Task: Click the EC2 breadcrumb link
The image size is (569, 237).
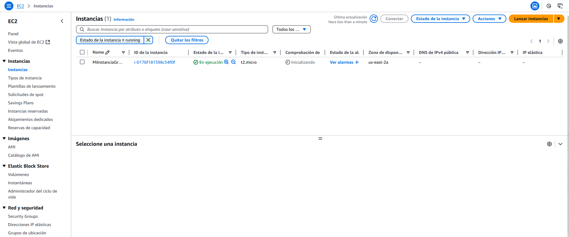Action: coord(20,6)
